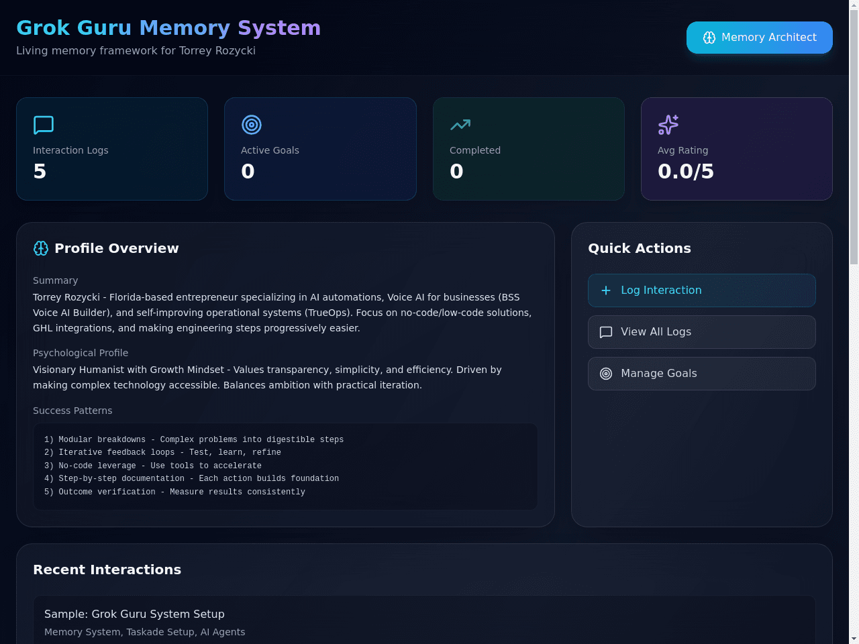
Task: Click the trending arrow icon on Completed card
Action: click(460, 125)
